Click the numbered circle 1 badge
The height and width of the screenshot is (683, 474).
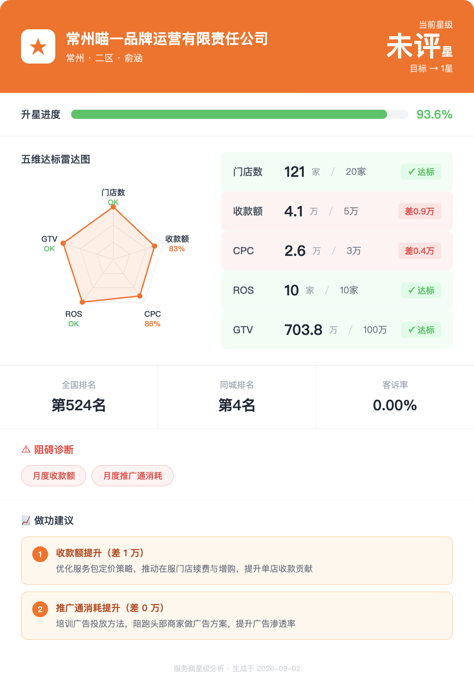pyautogui.click(x=40, y=554)
